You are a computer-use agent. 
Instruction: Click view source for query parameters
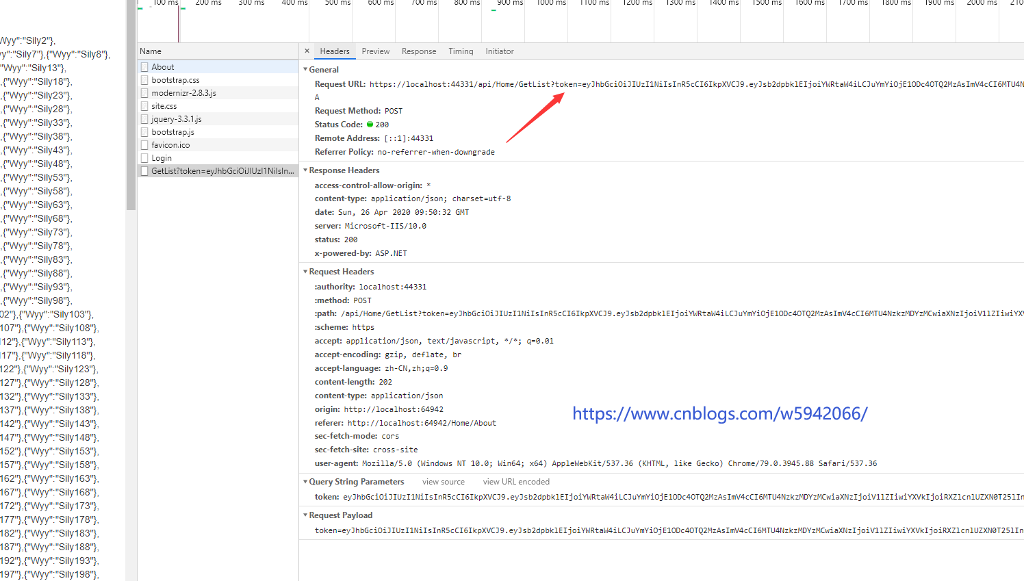[x=443, y=482]
